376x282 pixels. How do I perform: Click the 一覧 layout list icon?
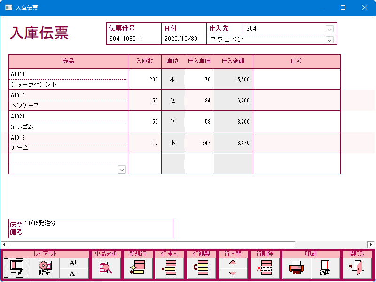[x=16, y=268]
